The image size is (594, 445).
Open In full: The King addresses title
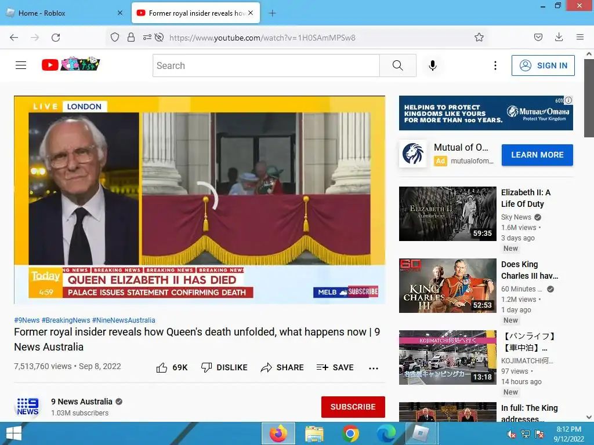click(529, 413)
